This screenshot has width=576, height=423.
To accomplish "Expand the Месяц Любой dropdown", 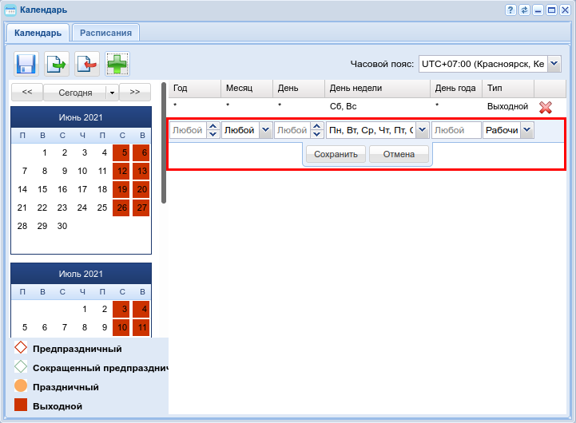I will coord(265,130).
